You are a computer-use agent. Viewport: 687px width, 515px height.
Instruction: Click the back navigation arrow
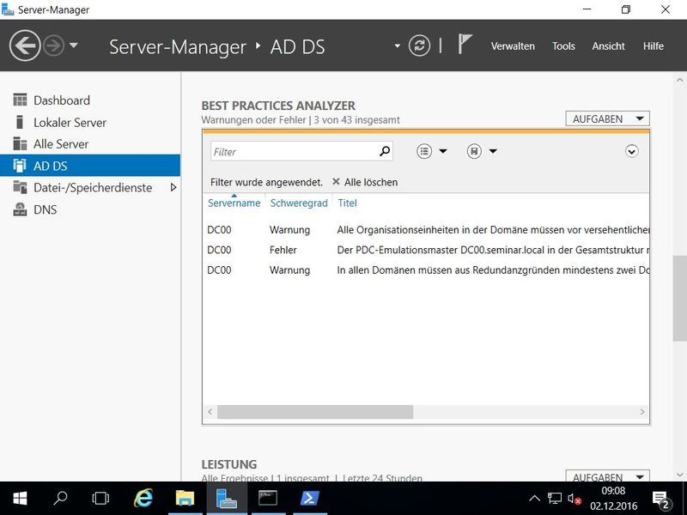(26, 45)
